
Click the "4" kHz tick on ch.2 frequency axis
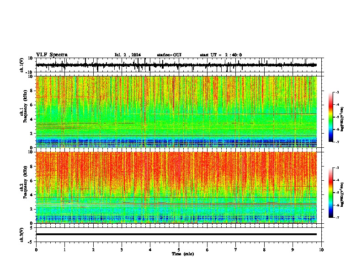[x=32, y=195]
